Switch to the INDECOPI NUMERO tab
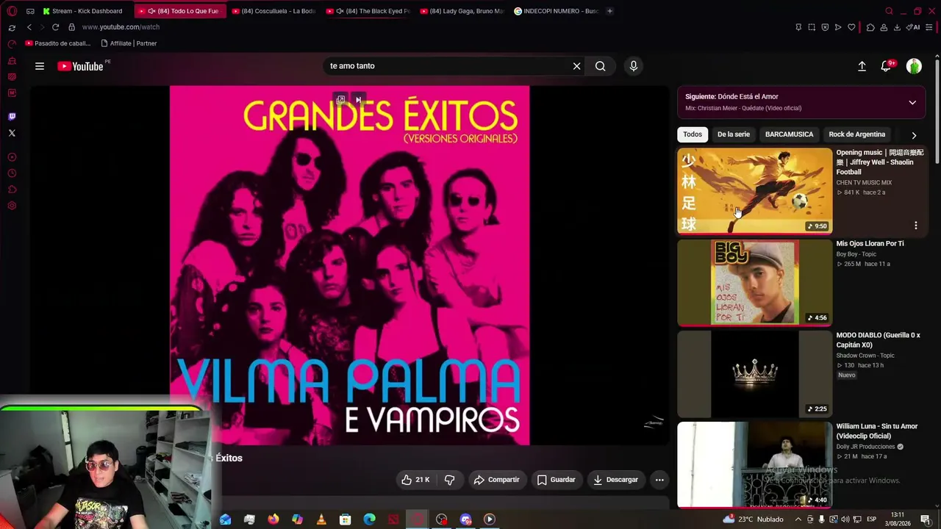Screen dimensions: 941x529 click(557, 11)
